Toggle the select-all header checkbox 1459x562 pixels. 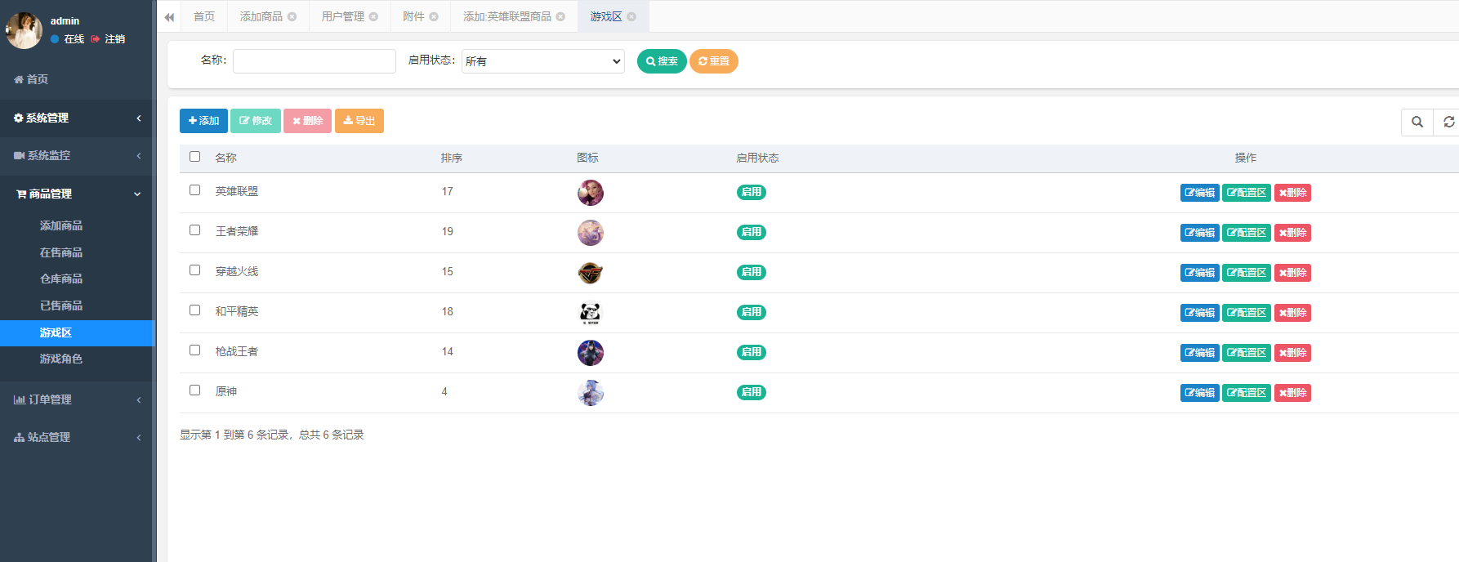pos(194,157)
